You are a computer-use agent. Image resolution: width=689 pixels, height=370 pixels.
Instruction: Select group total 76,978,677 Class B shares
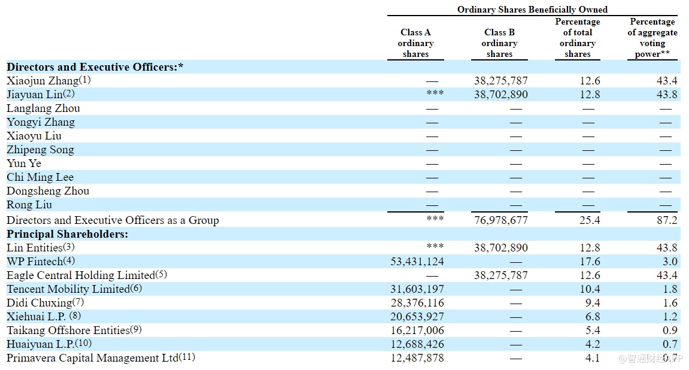tap(500, 220)
